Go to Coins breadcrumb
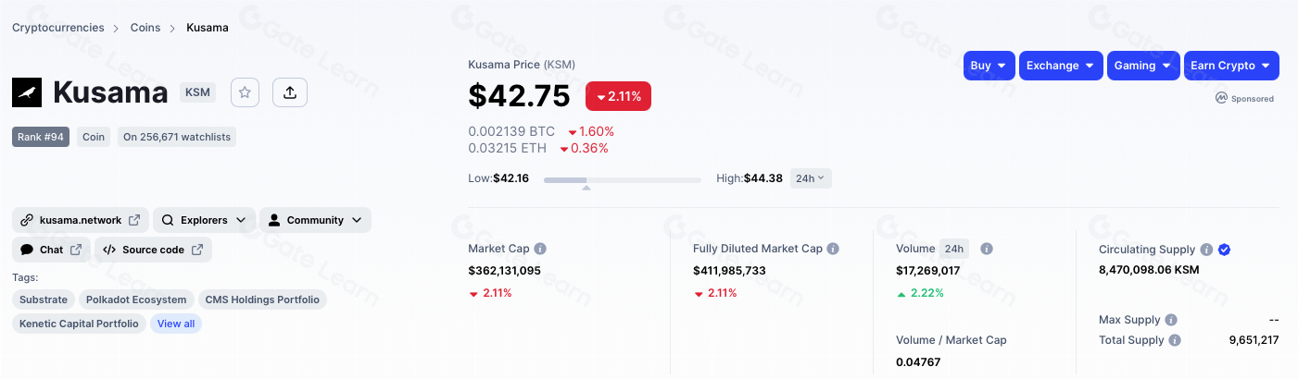This screenshot has height=379, width=1298. click(145, 28)
